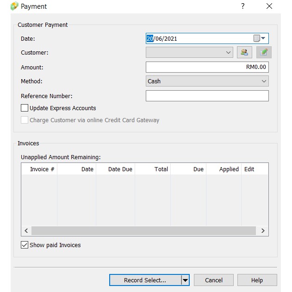The width and height of the screenshot is (292, 292).
Task: Click the question mark help icon
Action: [x=242, y=6]
